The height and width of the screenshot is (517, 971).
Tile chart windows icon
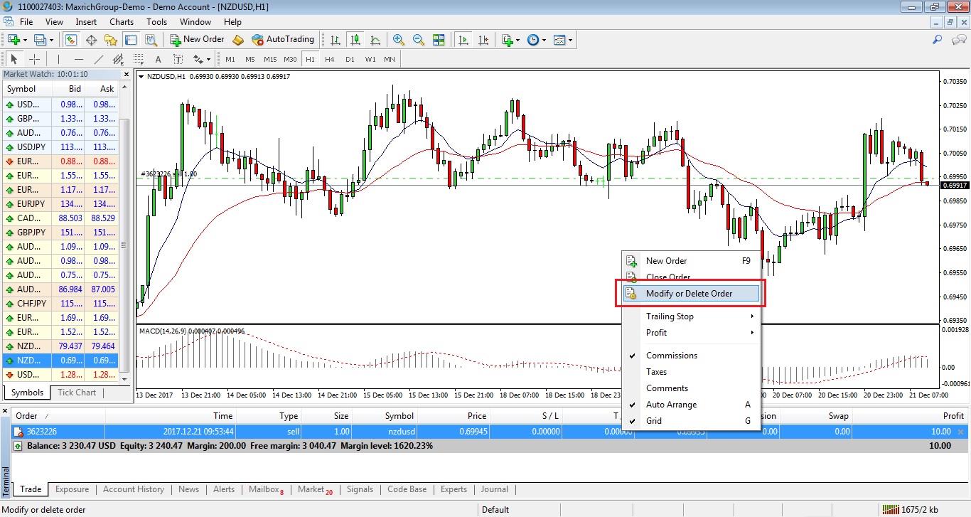[439, 40]
